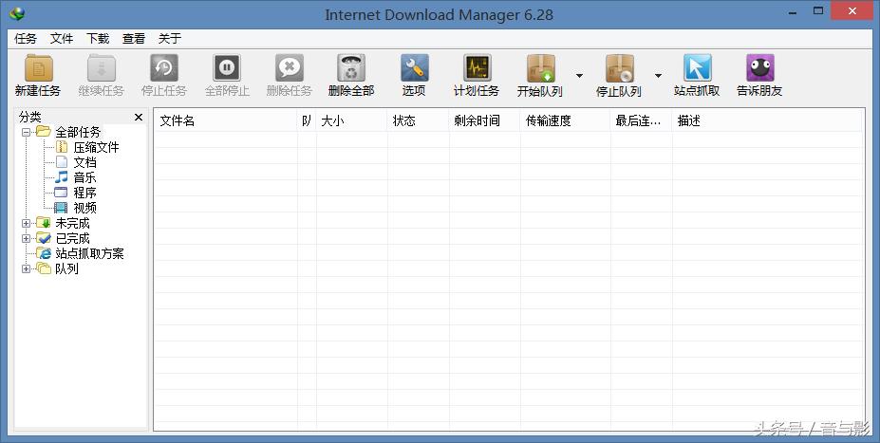
Task: Close the 分类 categories panel
Action: pyautogui.click(x=139, y=118)
